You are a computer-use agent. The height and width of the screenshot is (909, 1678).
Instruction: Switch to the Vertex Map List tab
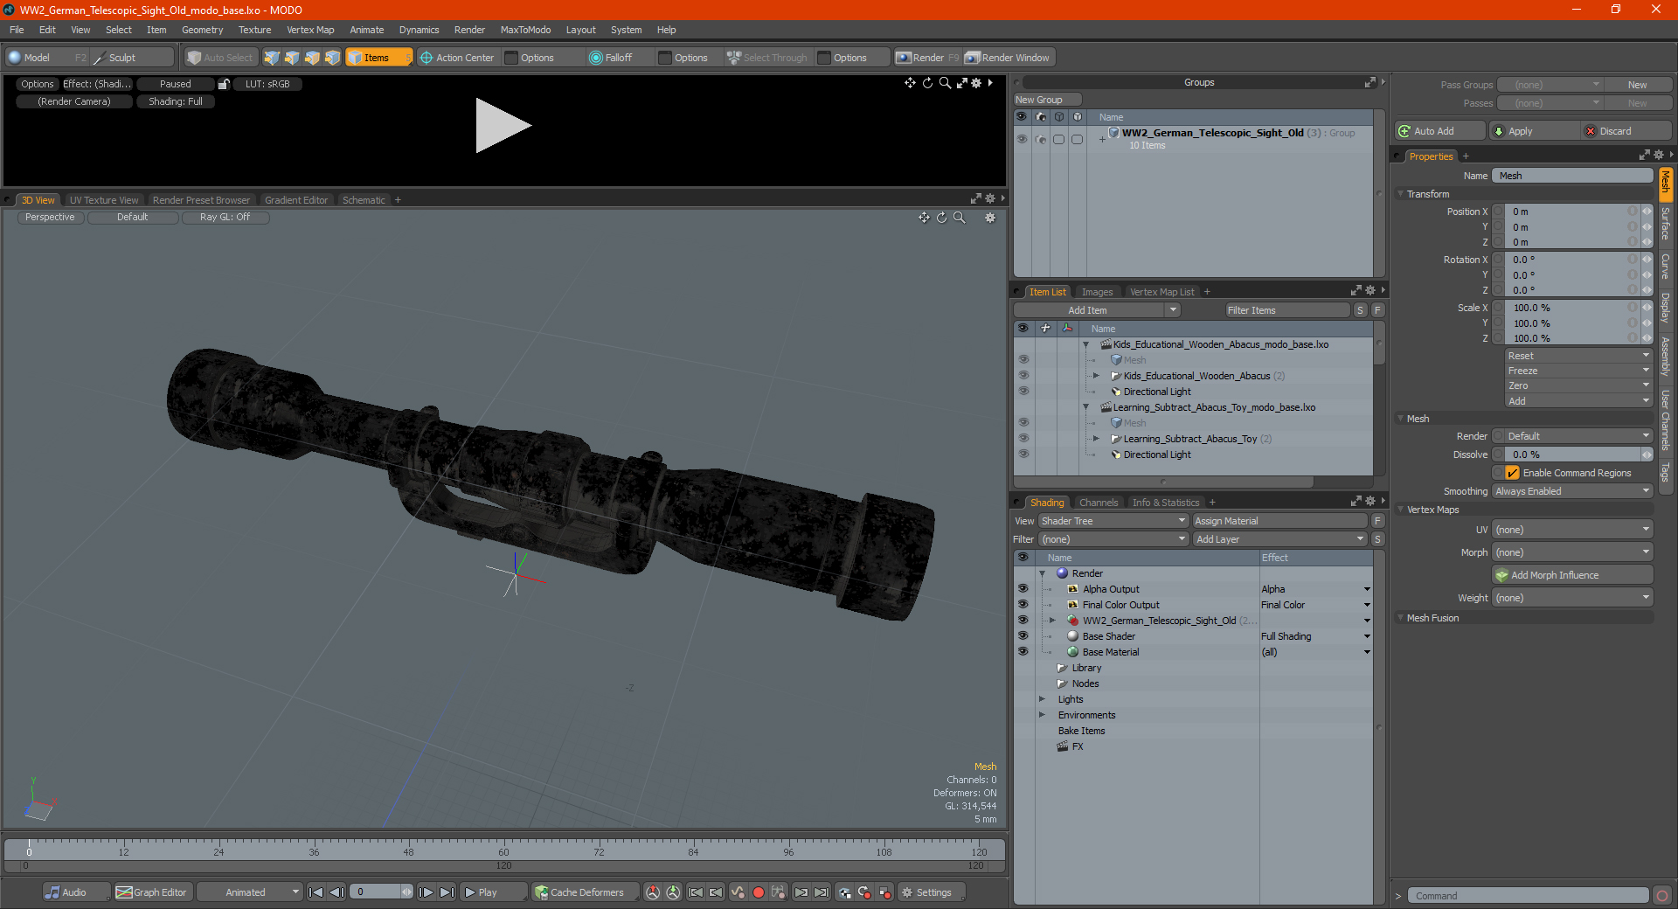pos(1161,292)
